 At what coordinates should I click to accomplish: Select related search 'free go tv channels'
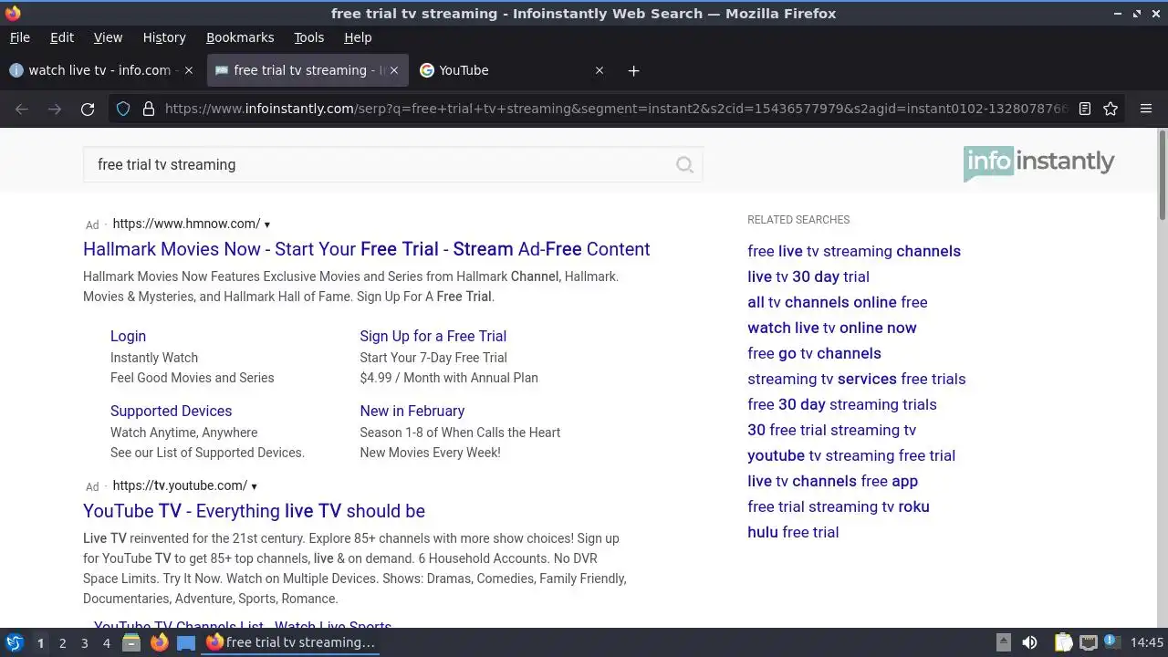click(x=814, y=353)
